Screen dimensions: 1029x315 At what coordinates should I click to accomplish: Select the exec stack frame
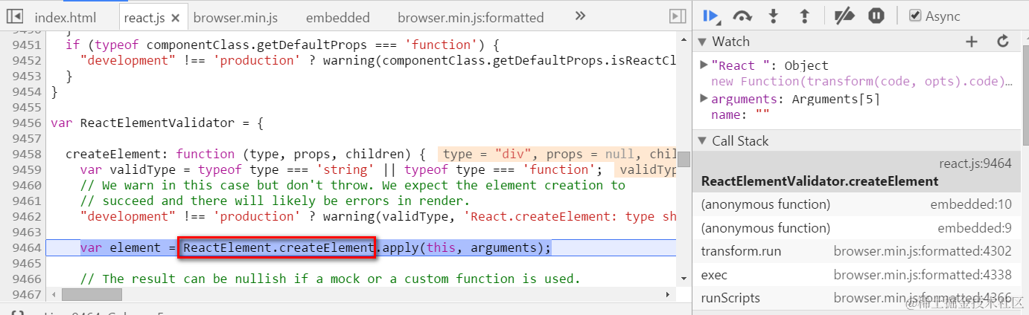856,275
